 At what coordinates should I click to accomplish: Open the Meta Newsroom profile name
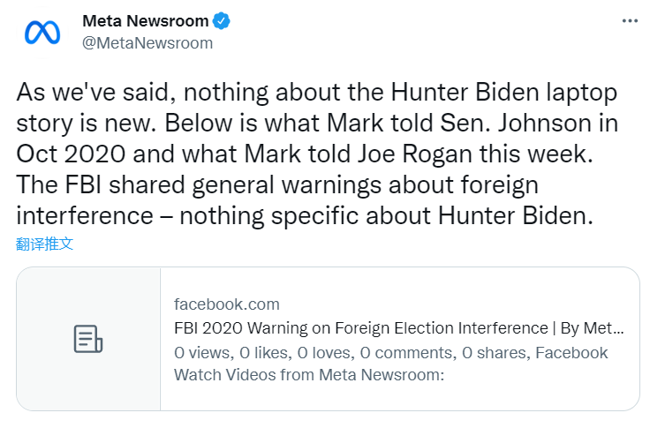coord(145,20)
